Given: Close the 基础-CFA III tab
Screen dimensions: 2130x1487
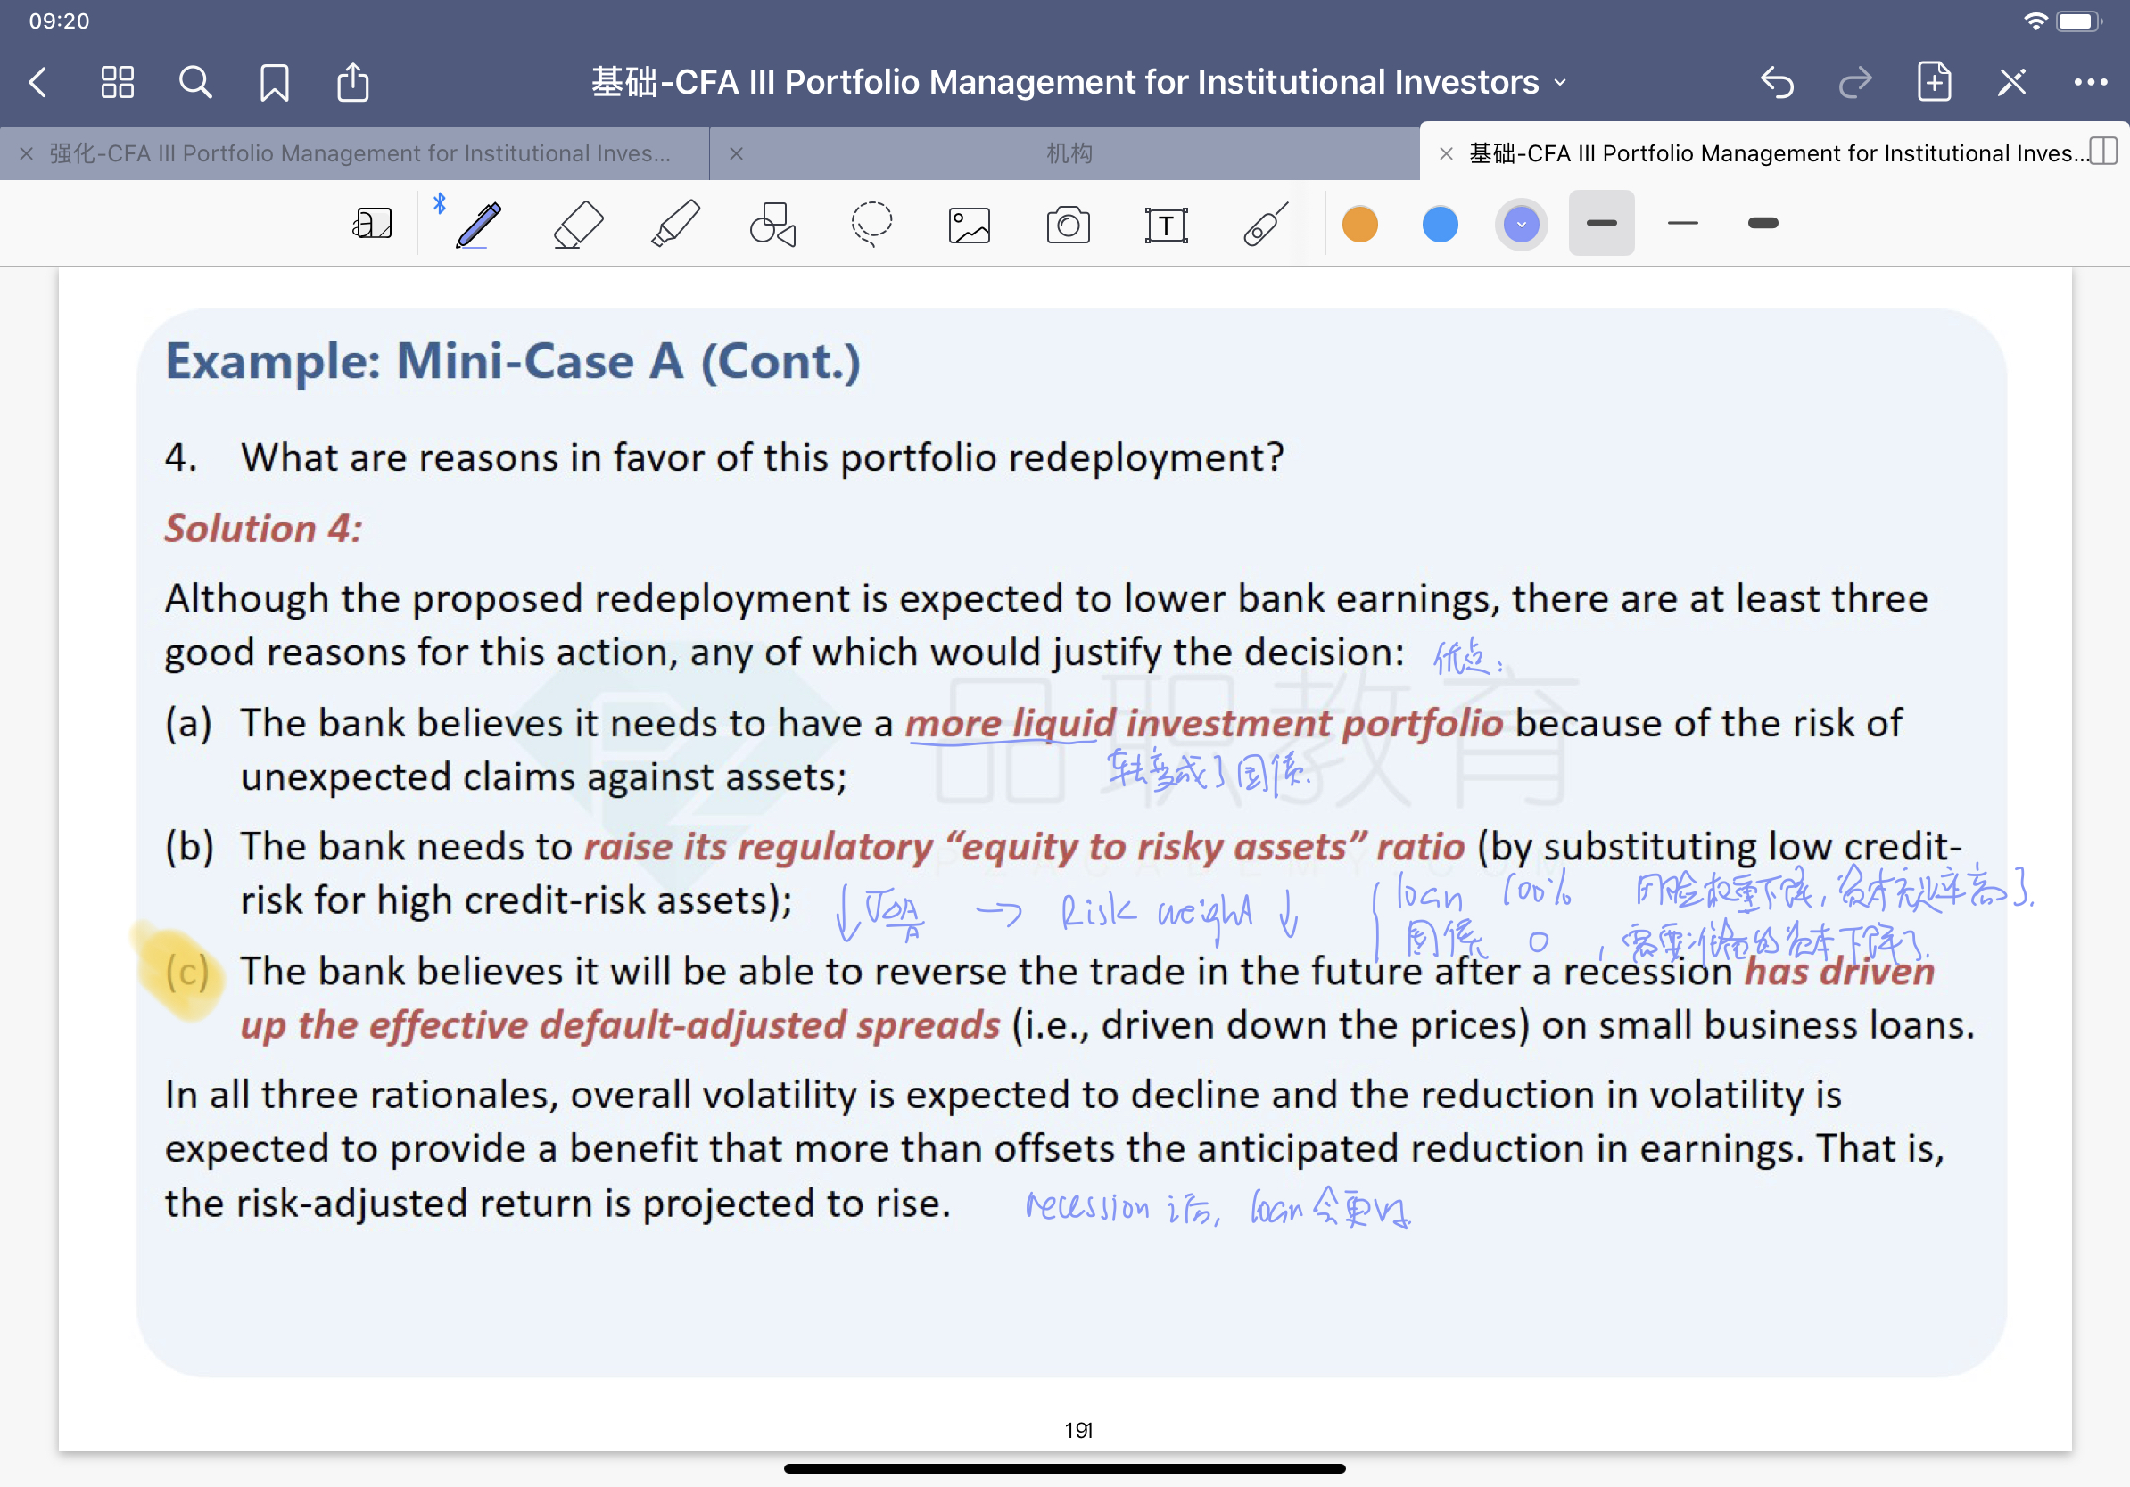Looking at the screenshot, I should [x=1445, y=153].
